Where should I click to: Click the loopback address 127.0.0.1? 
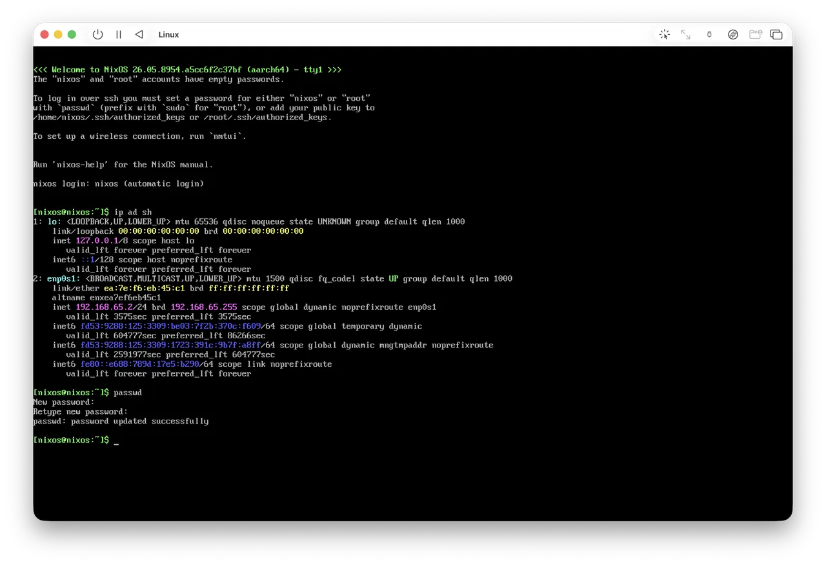(x=97, y=240)
